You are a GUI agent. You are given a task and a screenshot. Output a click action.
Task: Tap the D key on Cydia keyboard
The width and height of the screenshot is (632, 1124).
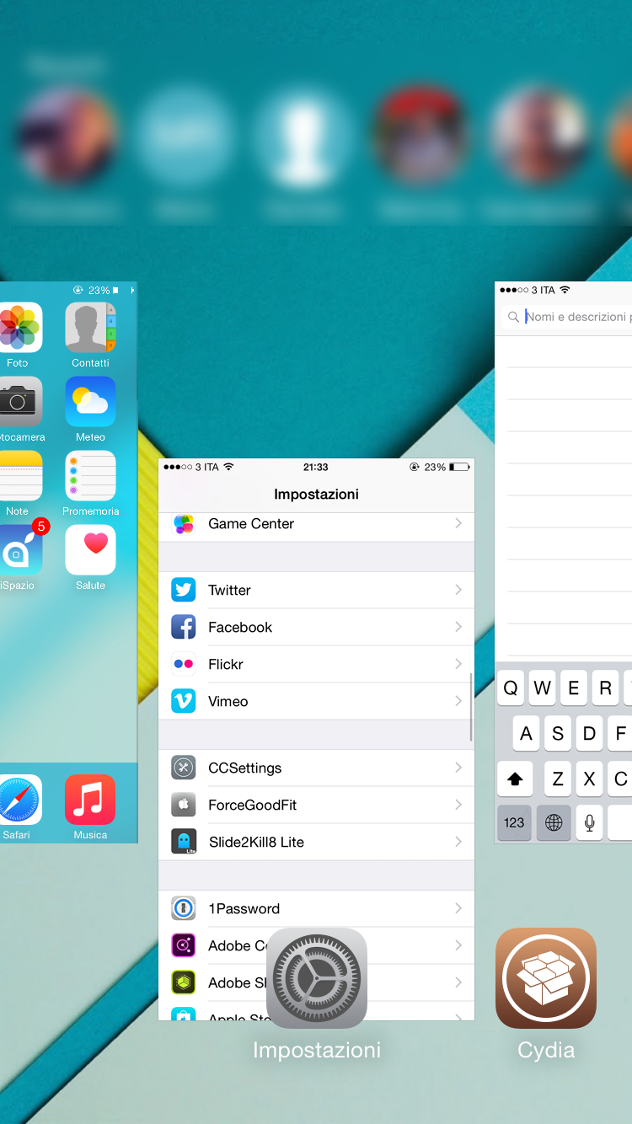click(x=589, y=734)
